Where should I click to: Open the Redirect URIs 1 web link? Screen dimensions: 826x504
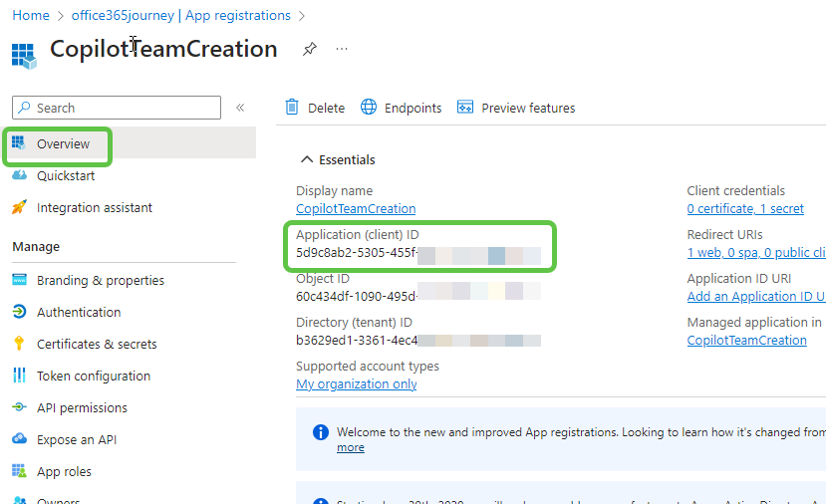[756, 252]
